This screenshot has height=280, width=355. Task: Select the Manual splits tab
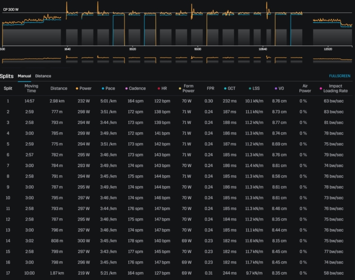click(24, 76)
